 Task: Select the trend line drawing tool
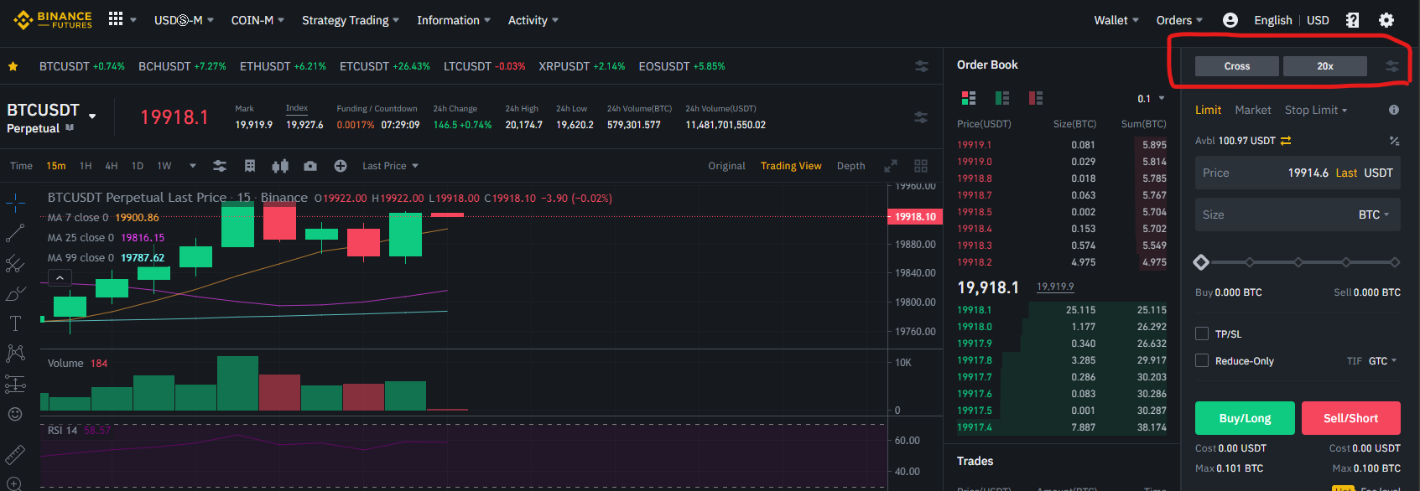pos(15,233)
